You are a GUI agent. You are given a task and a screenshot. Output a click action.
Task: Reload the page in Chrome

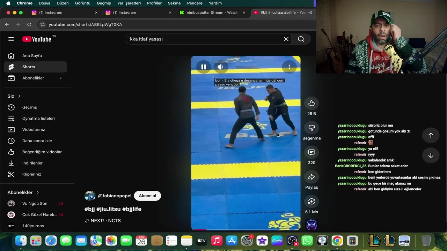click(29, 24)
